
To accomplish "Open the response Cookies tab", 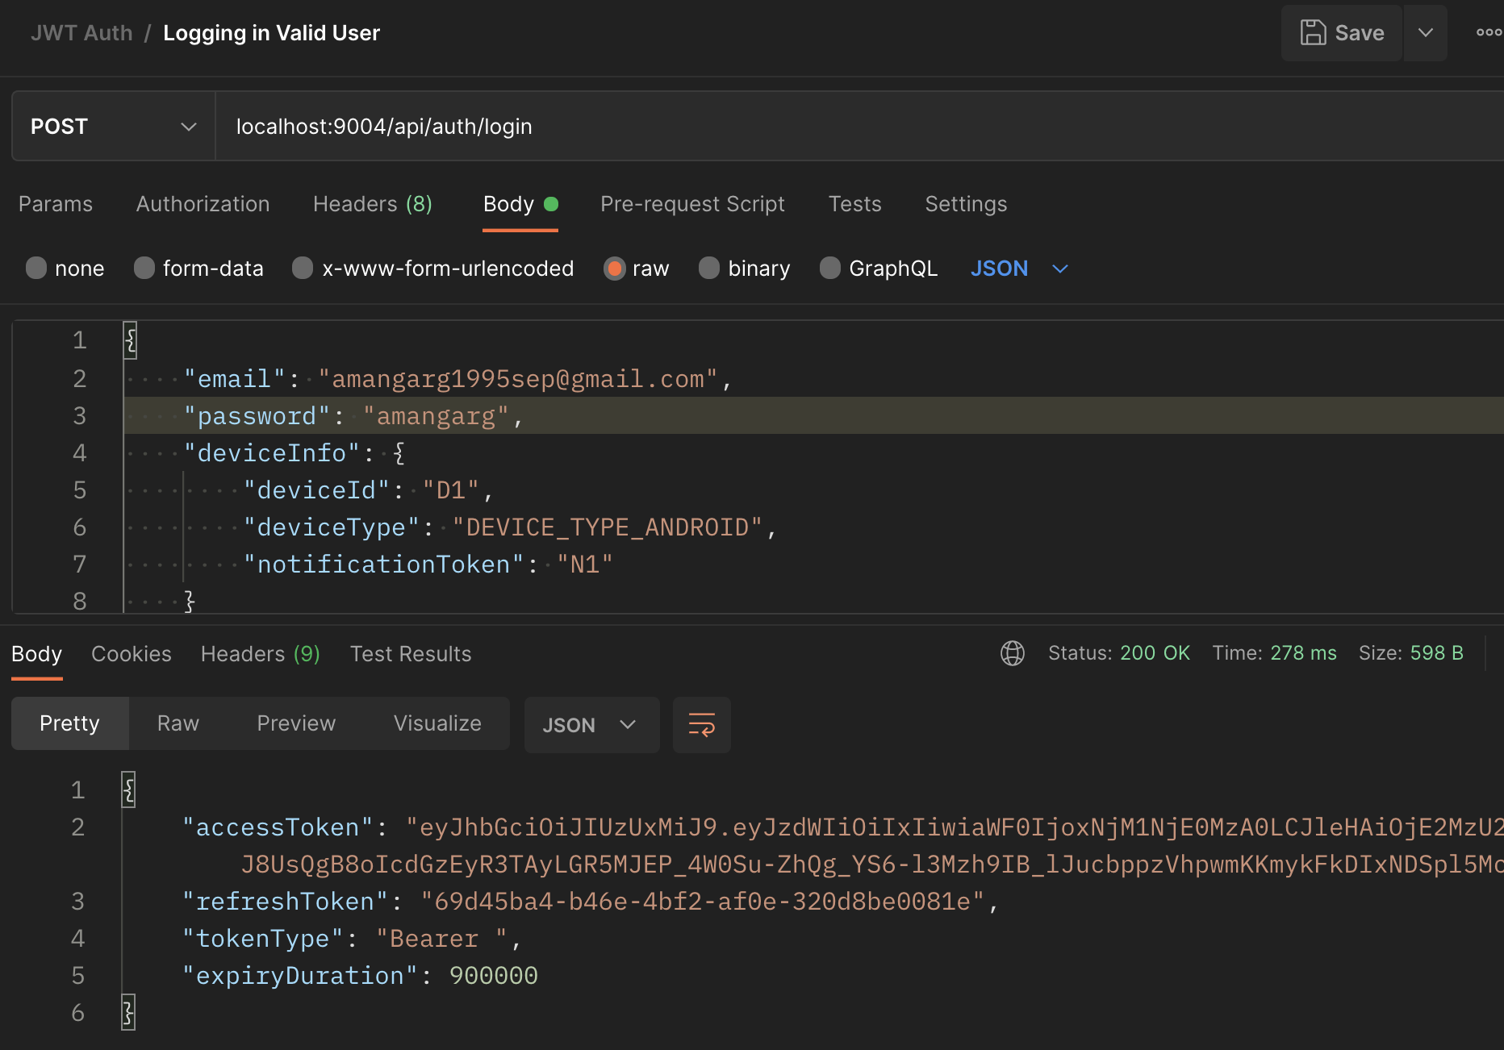I will (132, 654).
